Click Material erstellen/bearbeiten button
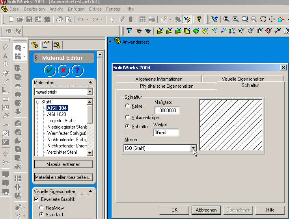 point(63,177)
